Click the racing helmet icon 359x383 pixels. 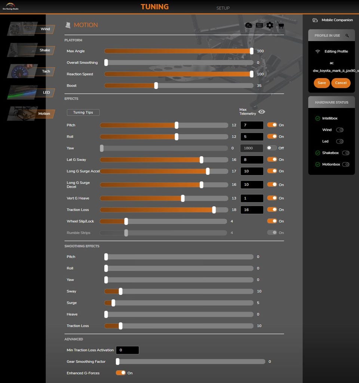pos(249,25)
